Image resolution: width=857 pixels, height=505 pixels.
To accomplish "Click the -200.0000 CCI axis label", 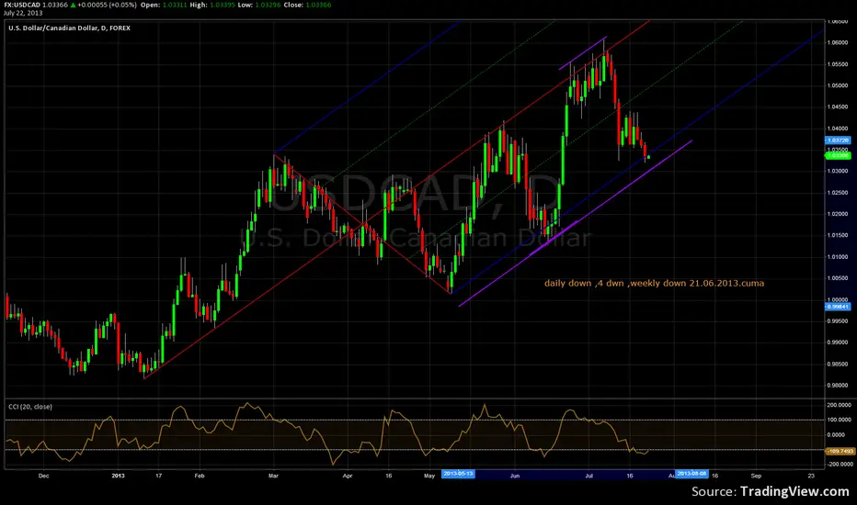I will (839, 464).
